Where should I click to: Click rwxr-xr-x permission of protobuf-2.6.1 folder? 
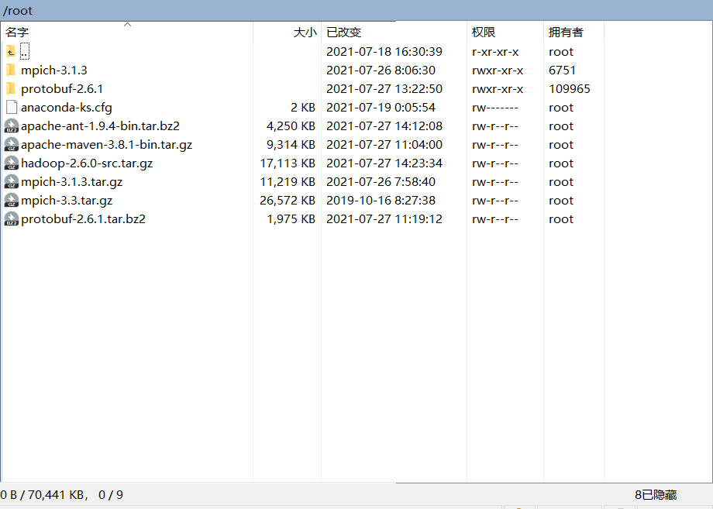[498, 89]
